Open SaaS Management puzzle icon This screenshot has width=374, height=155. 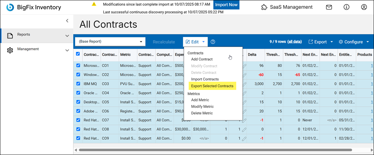pos(264,7)
